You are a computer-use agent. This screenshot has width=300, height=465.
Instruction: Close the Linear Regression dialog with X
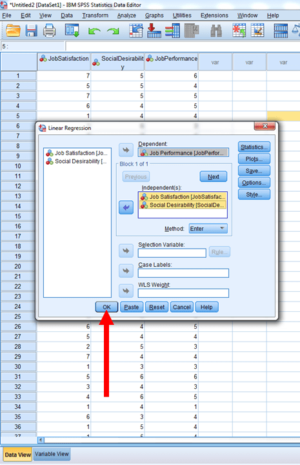click(265, 126)
